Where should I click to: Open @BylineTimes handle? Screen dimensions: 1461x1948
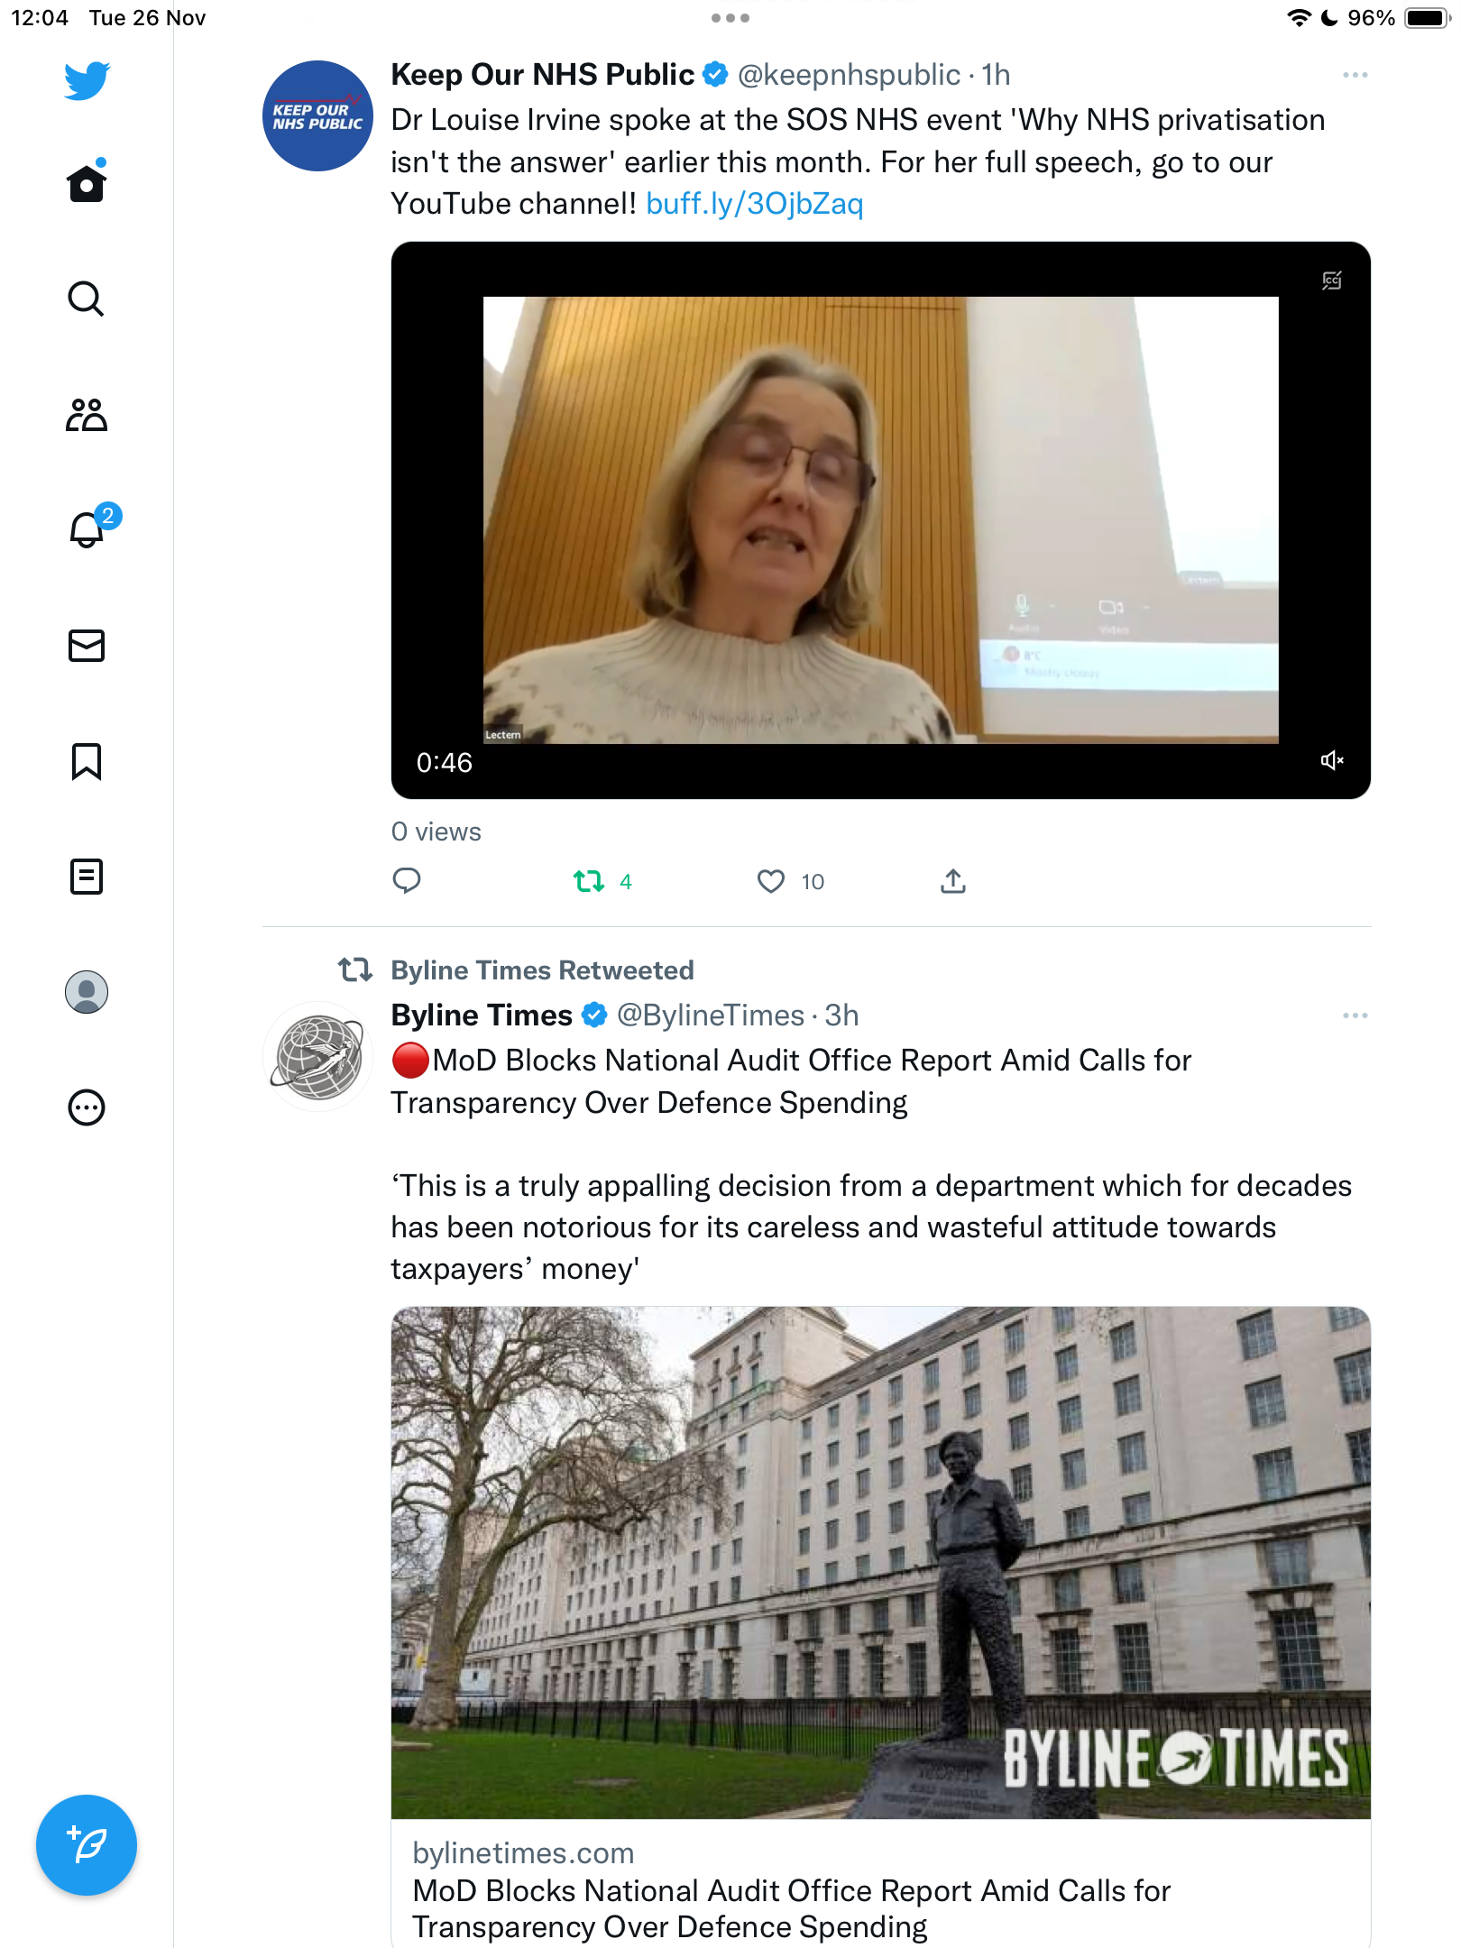(711, 1015)
